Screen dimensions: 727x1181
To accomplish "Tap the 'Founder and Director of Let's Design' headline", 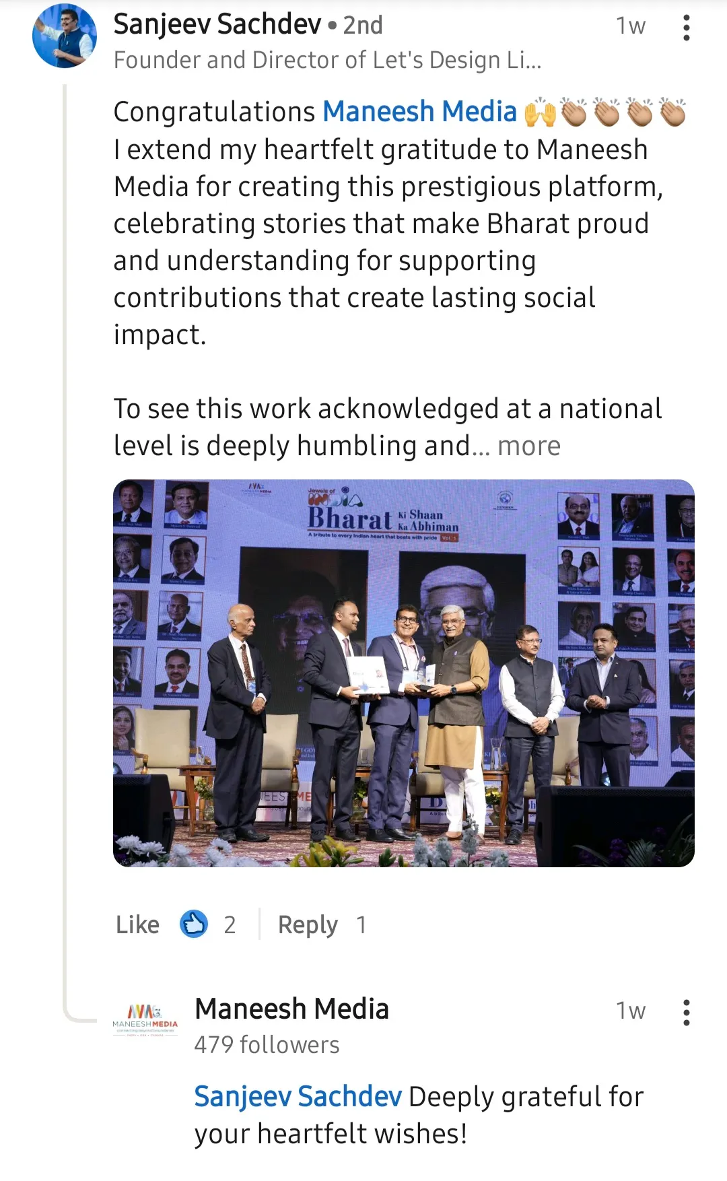I will tap(327, 61).
